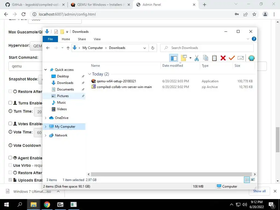Click the Cut scissors icon

197,58
